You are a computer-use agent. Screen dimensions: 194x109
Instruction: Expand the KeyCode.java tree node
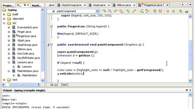pos(9,54)
